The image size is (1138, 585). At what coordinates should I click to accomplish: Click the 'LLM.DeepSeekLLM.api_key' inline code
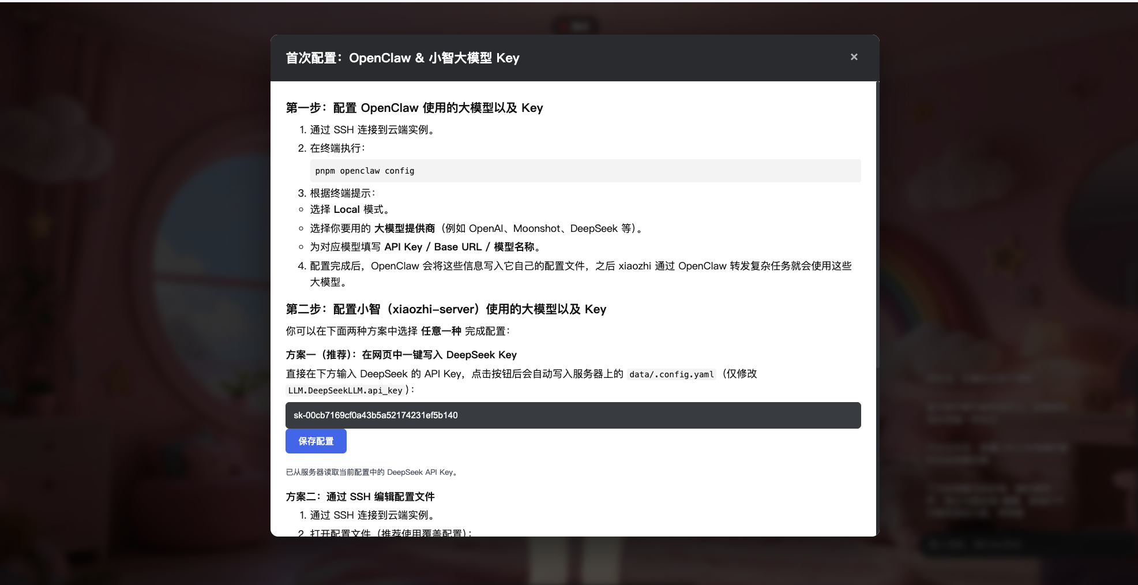point(345,391)
